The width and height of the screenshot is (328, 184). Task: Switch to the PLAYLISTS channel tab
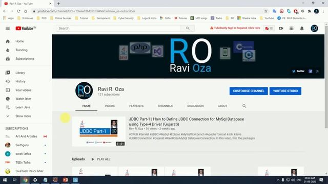click(x=136, y=106)
